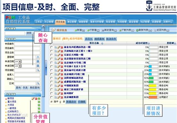177x123 pixels.
Task: Click 返回列表(U) in the toolbar
Action: (162, 30)
